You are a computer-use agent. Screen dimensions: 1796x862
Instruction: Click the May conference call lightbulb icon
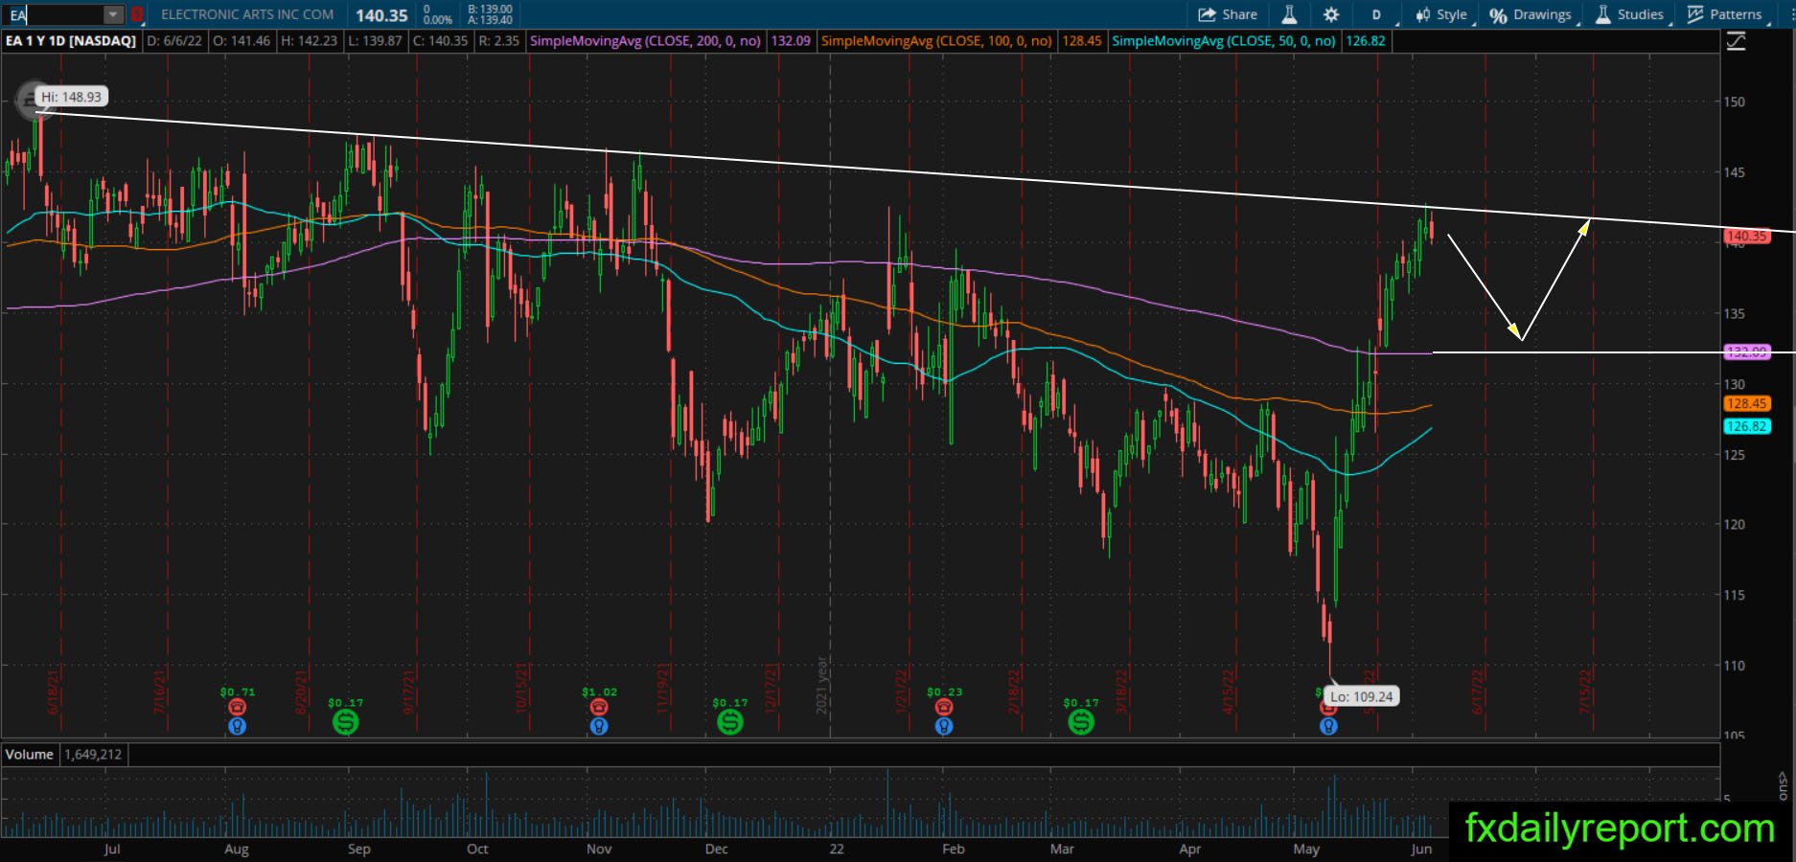[x=1328, y=726]
